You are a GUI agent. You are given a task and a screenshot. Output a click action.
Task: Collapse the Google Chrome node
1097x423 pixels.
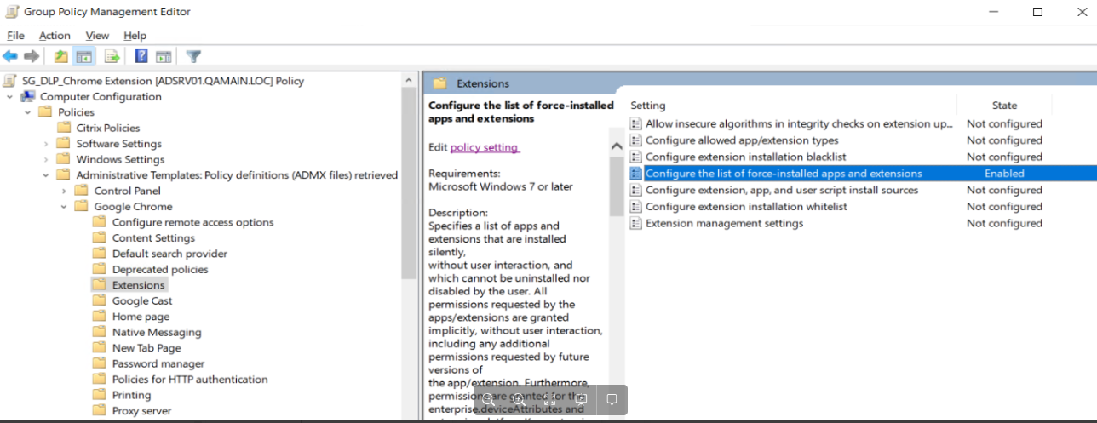64,207
